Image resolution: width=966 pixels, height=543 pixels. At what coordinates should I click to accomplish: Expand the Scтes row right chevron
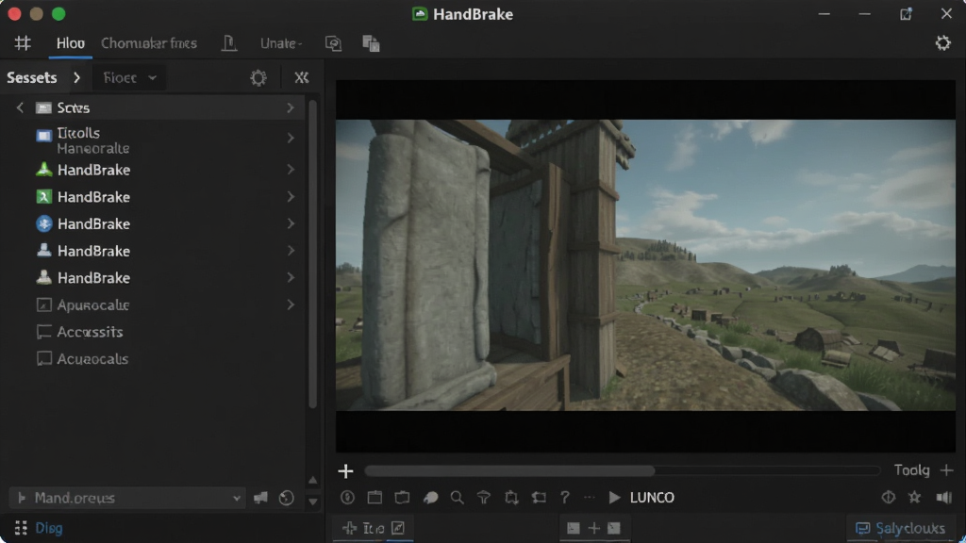(x=291, y=107)
